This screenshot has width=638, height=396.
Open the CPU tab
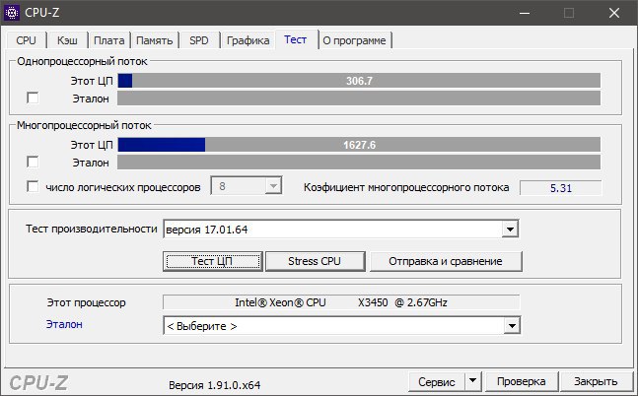26,40
